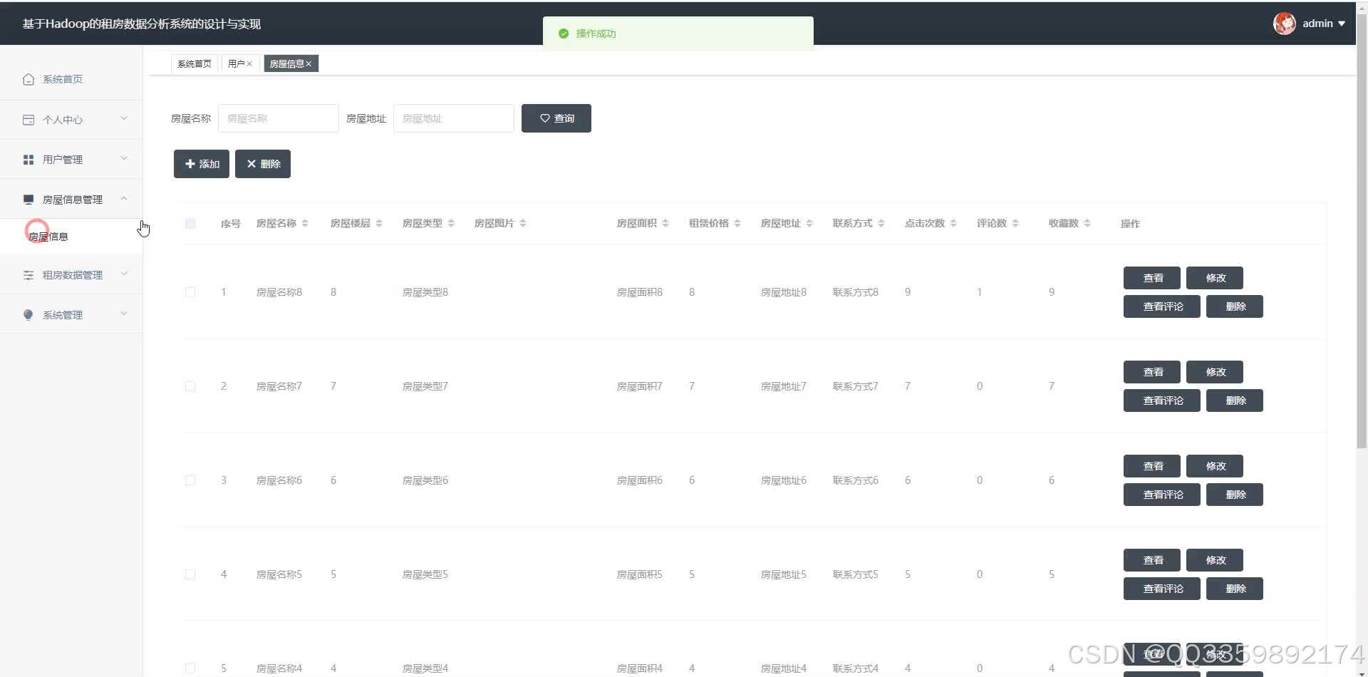Click the card icon beside 个人中心
The image size is (1368, 677).
28,120
